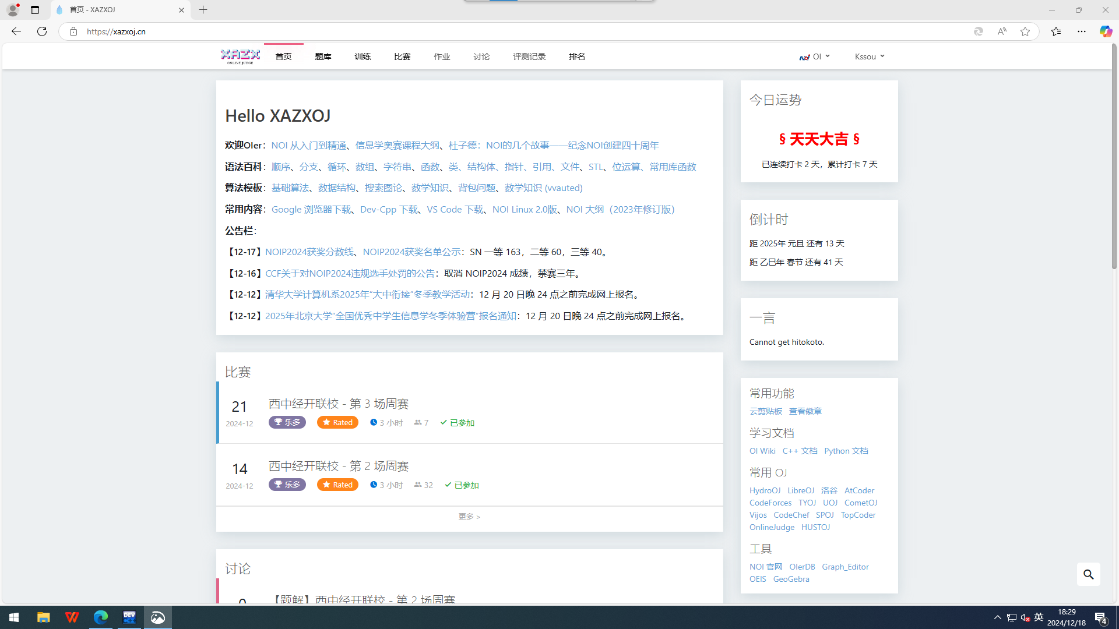This screenshot has width=1119, height=629.
Task: Open the 评测记录 navigation tab
Action: pos(529,56)
